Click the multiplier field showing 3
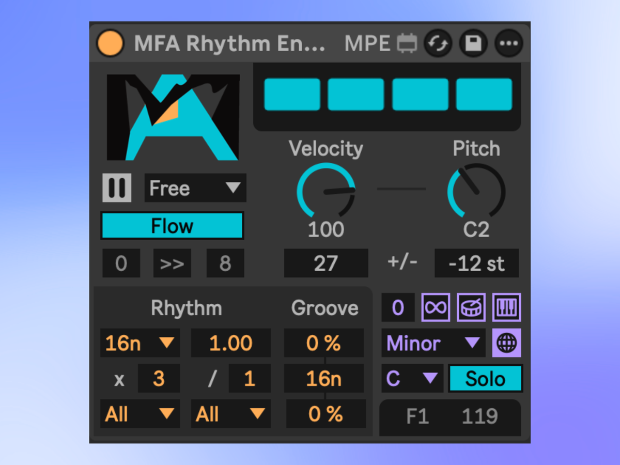The width and height of the screenshot is (620, 465). pos(159,379)
